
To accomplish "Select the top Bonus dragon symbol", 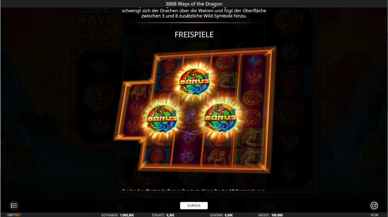I will tap(194, 81).
